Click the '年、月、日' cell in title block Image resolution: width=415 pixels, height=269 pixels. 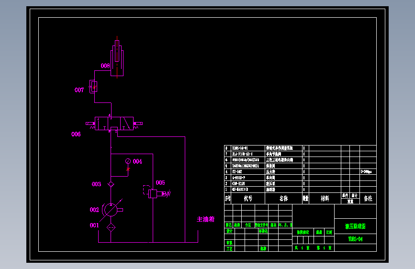285,225
